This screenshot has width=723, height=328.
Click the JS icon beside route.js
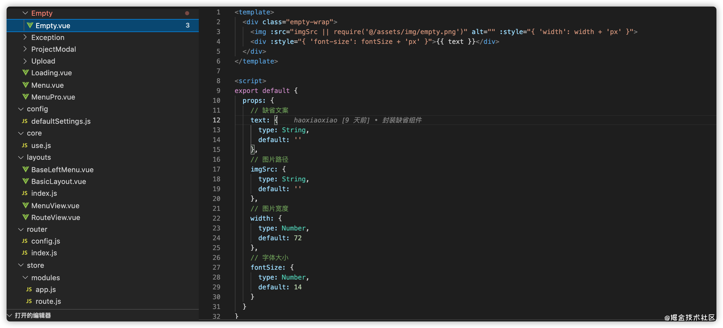point(29,301)
